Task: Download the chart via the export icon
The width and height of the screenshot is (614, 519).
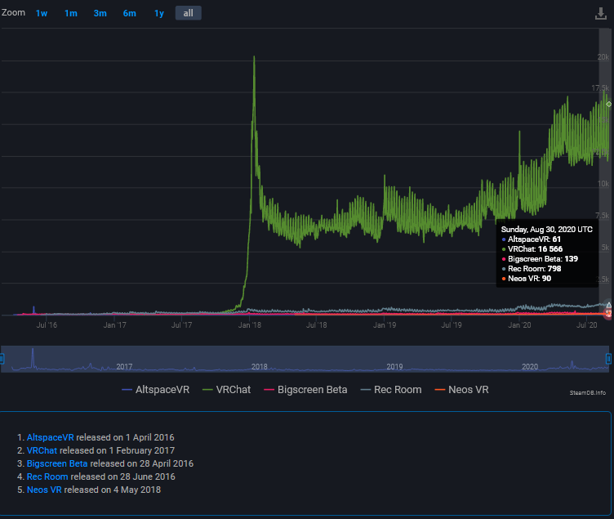Action: 601,13
